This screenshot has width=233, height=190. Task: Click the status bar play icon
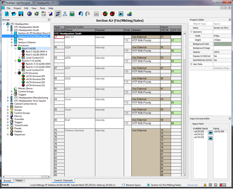(210, 185)
